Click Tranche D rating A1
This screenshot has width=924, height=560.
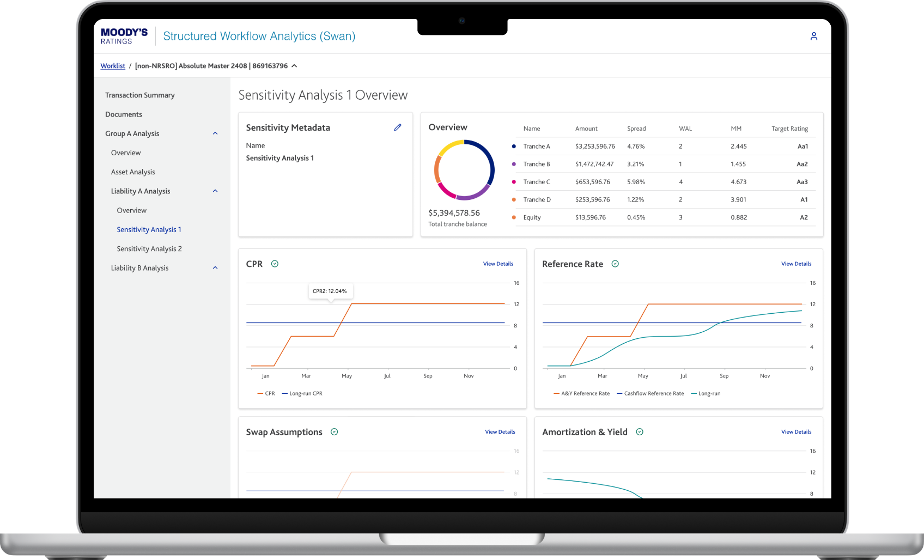pyautogui.click(x=804, y=200)
